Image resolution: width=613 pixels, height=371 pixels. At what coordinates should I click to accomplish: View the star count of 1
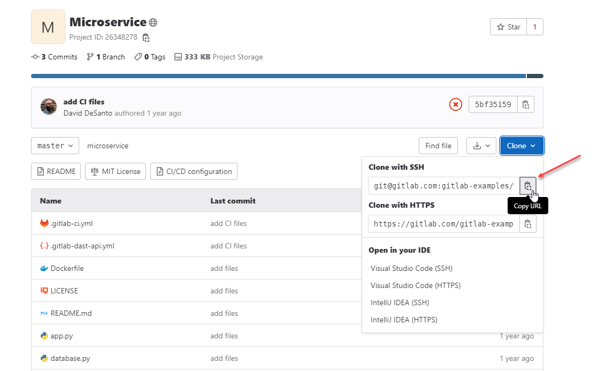pyautogui.click(x=535, y=27)
